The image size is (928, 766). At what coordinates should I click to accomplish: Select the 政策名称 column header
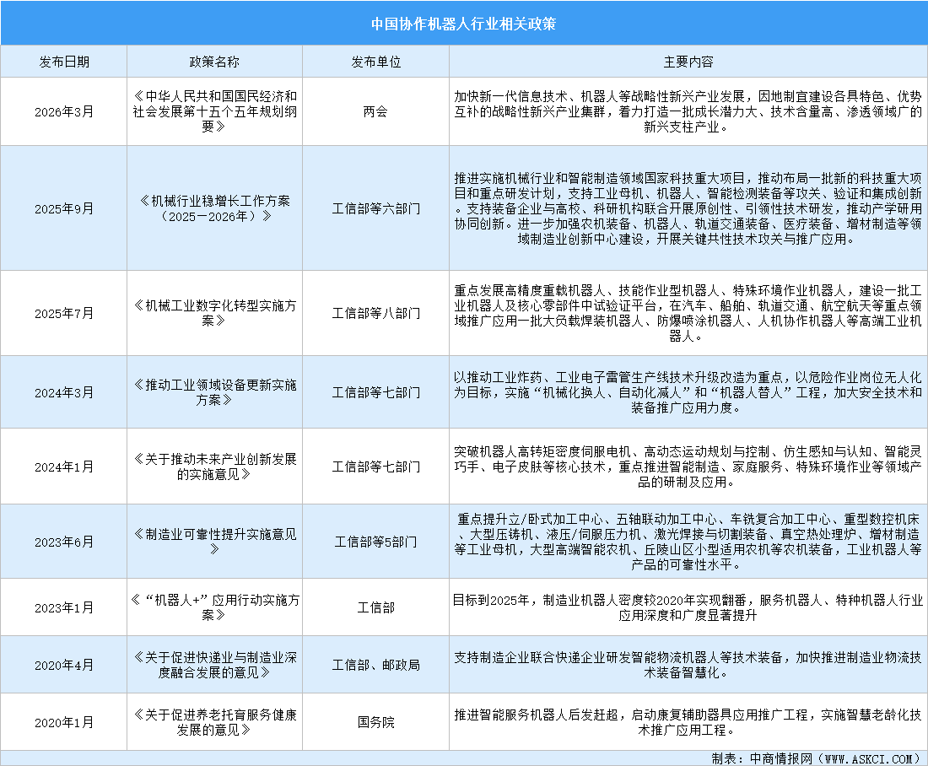coord(213,61)
